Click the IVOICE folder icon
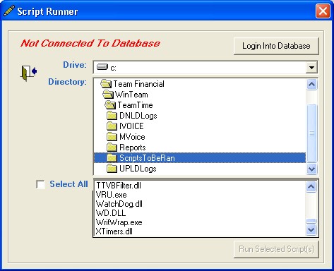Image resolution: width=334 pixels, height=271 pixels. tap(112, 126)
